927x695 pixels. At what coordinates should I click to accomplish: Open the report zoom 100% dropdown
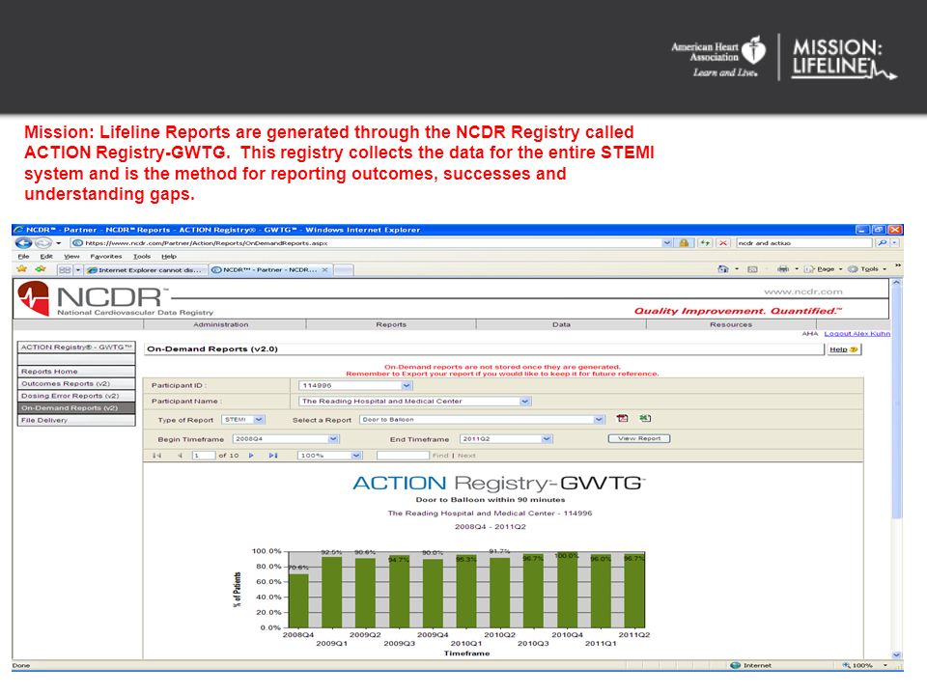coord(356,456)
